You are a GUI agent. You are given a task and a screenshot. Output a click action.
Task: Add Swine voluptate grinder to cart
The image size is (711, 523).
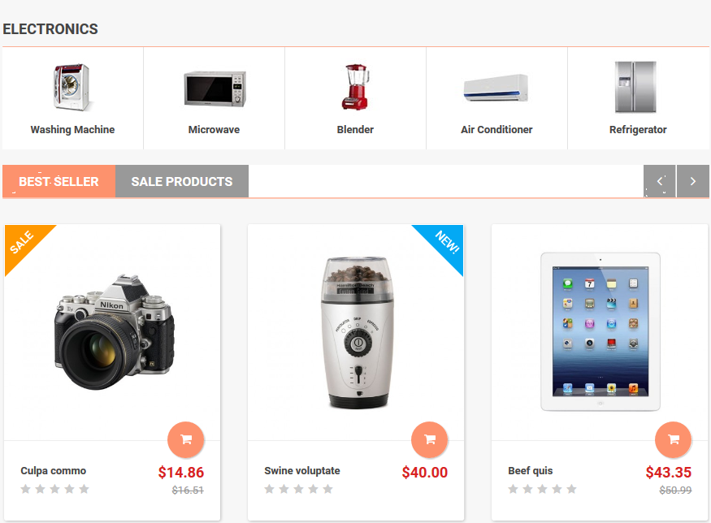pos(429,439)
